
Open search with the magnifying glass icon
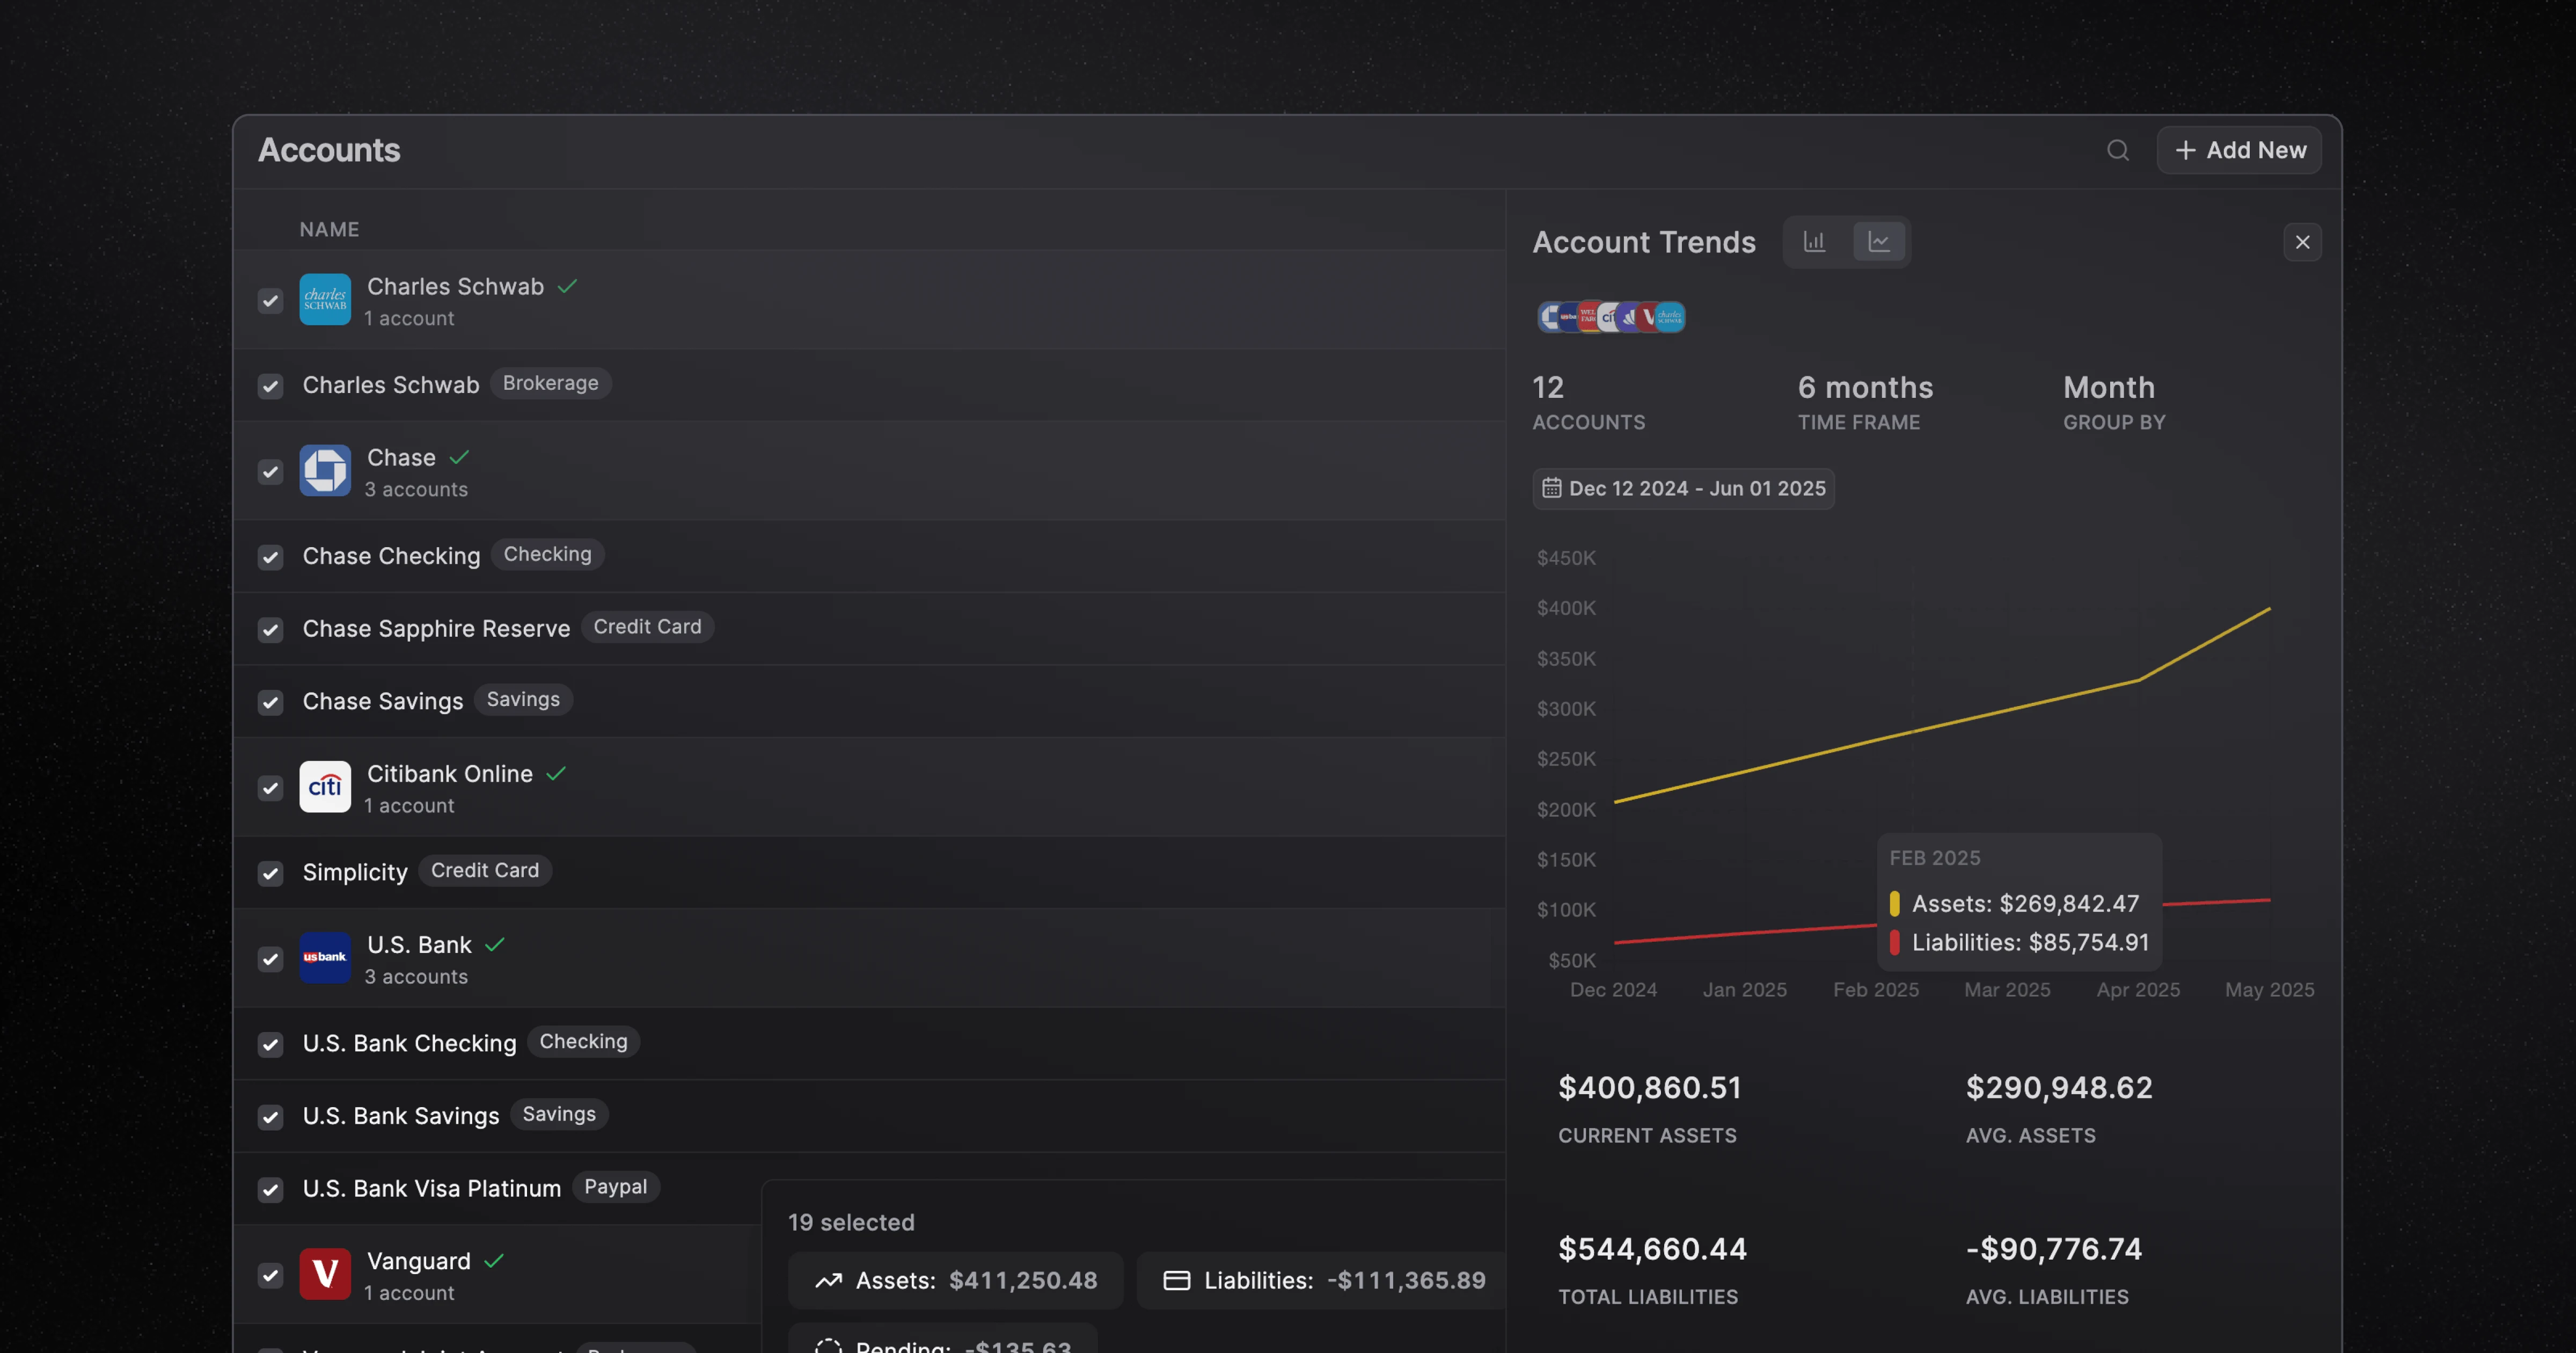[2118, 150]
